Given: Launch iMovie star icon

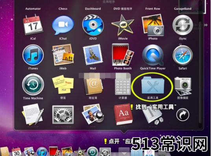Looking at the screenshot, I should click(x=122, y=25).
